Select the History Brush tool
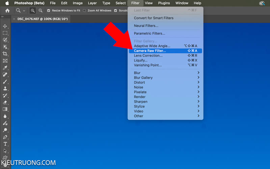The width and height of the screenshot is (270, 169). click(x=5, y=95)
